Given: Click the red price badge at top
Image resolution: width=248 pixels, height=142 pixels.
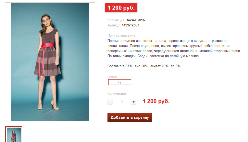Looking at the screenshot, I should 121,7.
